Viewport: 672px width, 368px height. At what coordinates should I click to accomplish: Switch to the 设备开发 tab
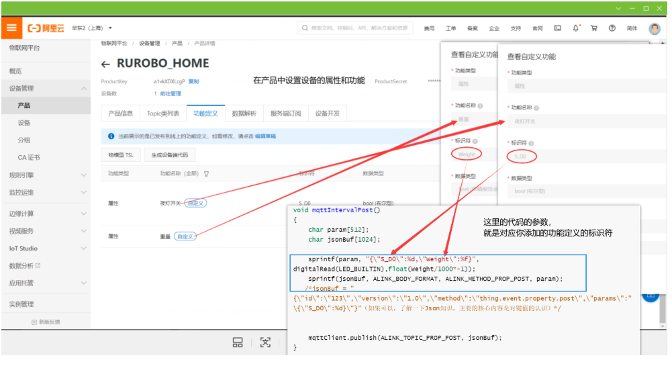point(328,113)
